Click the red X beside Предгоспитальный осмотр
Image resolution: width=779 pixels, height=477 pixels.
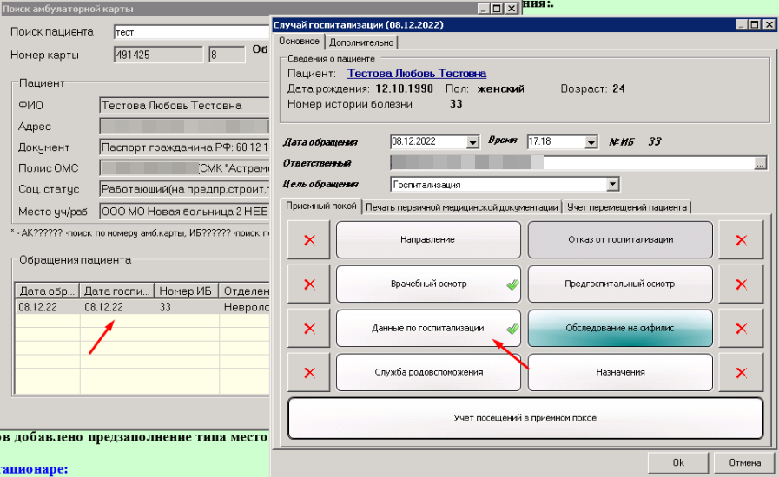(x=742, y=284)
